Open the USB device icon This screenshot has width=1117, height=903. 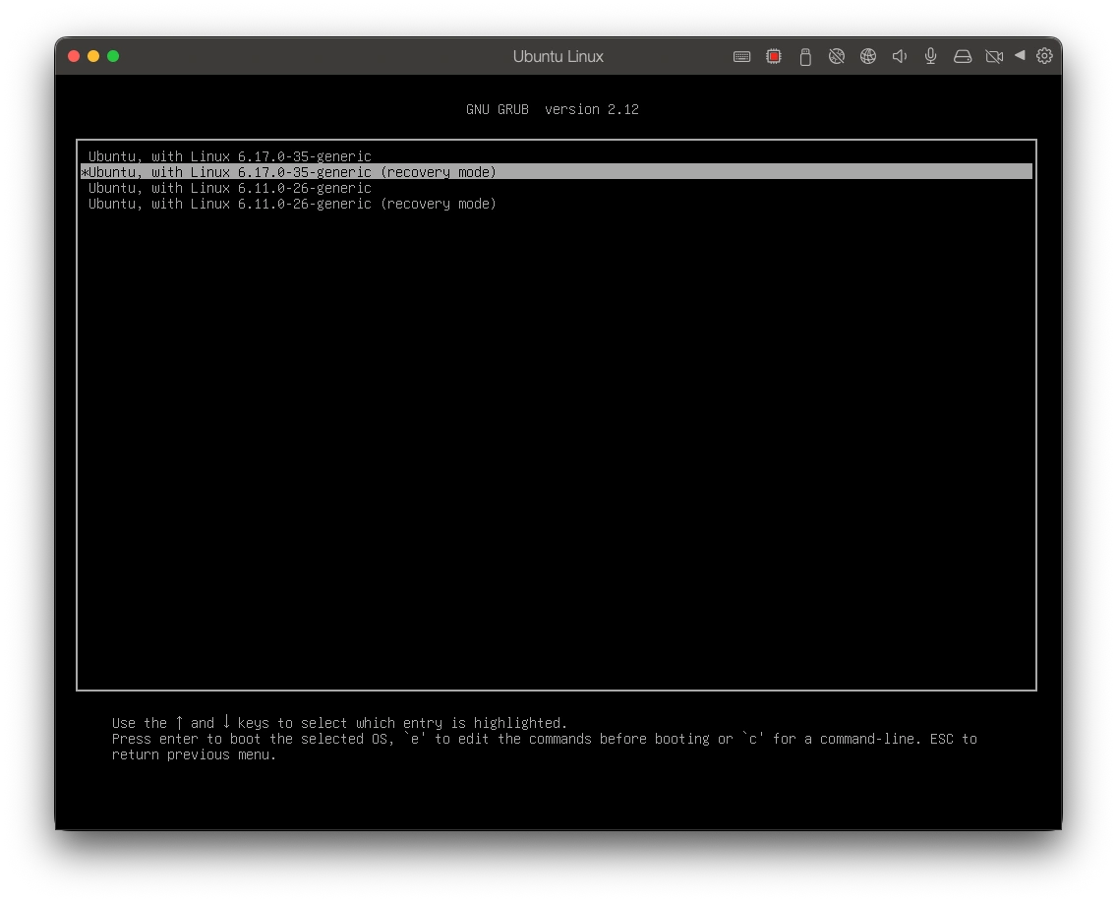(x=805, y=57)
